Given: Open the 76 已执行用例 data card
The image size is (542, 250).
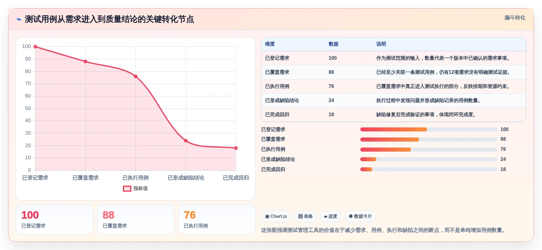Looking at the screenshot, I should (217, 219).
